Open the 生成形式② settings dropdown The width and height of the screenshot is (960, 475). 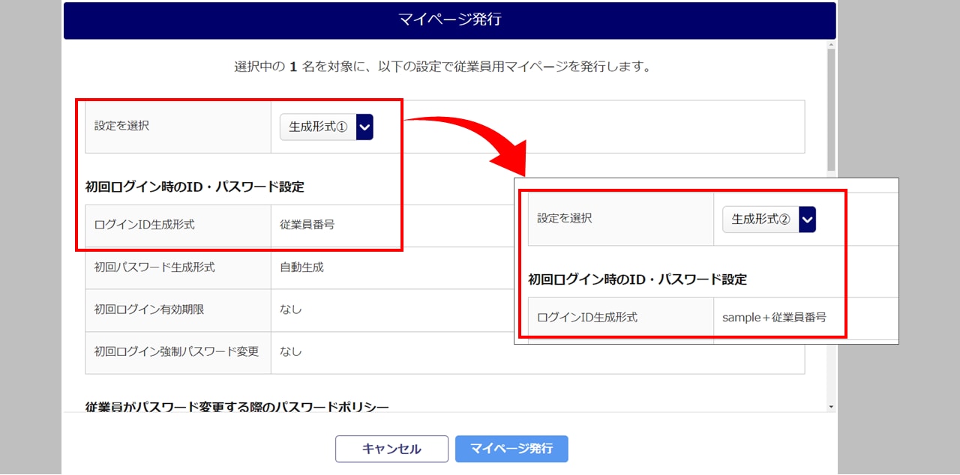760,220
